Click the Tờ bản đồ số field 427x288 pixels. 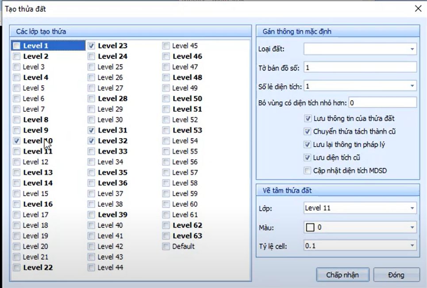360,68
